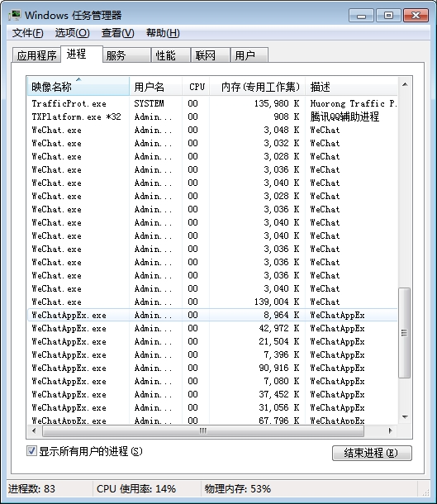Open the 帮助(H) menu
This screenshot has width=437, height=504.
click(163, 33)
